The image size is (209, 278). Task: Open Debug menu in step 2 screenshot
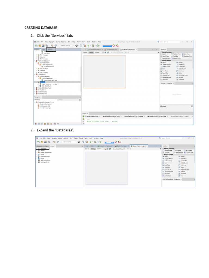[x=76, y=138]
